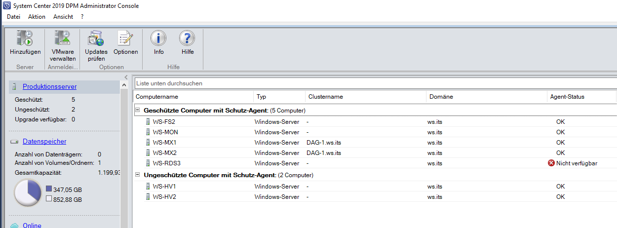Open the Hilfe icon
Screen dimensions: 617x228
click(x=187, y=38)
